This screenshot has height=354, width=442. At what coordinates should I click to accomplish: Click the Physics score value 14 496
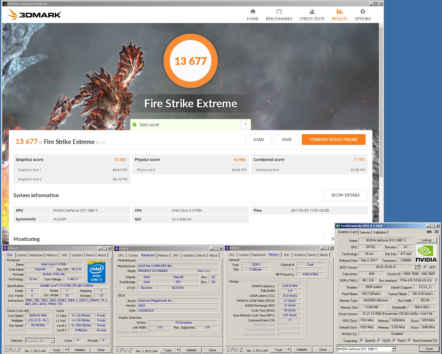coord(239,160)
